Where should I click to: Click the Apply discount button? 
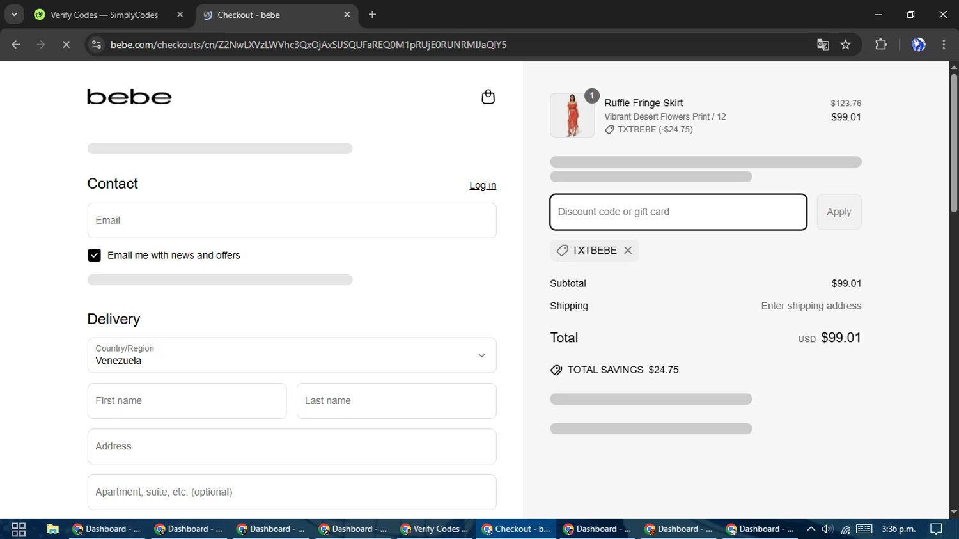[839, 212]
